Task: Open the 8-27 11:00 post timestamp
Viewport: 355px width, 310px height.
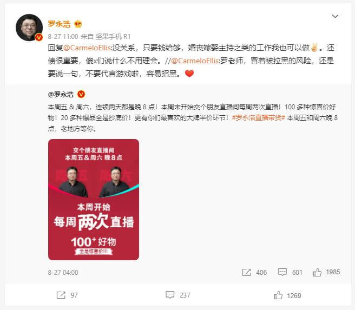Action: click(63, 37)
